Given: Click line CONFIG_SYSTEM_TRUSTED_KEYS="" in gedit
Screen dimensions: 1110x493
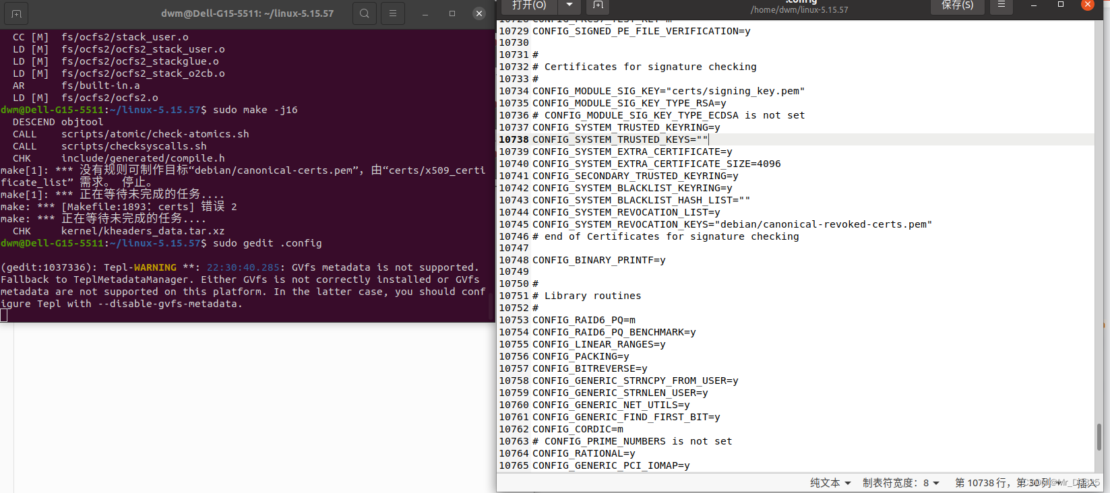Looking at the screenshot, I should tap(620, 139).
